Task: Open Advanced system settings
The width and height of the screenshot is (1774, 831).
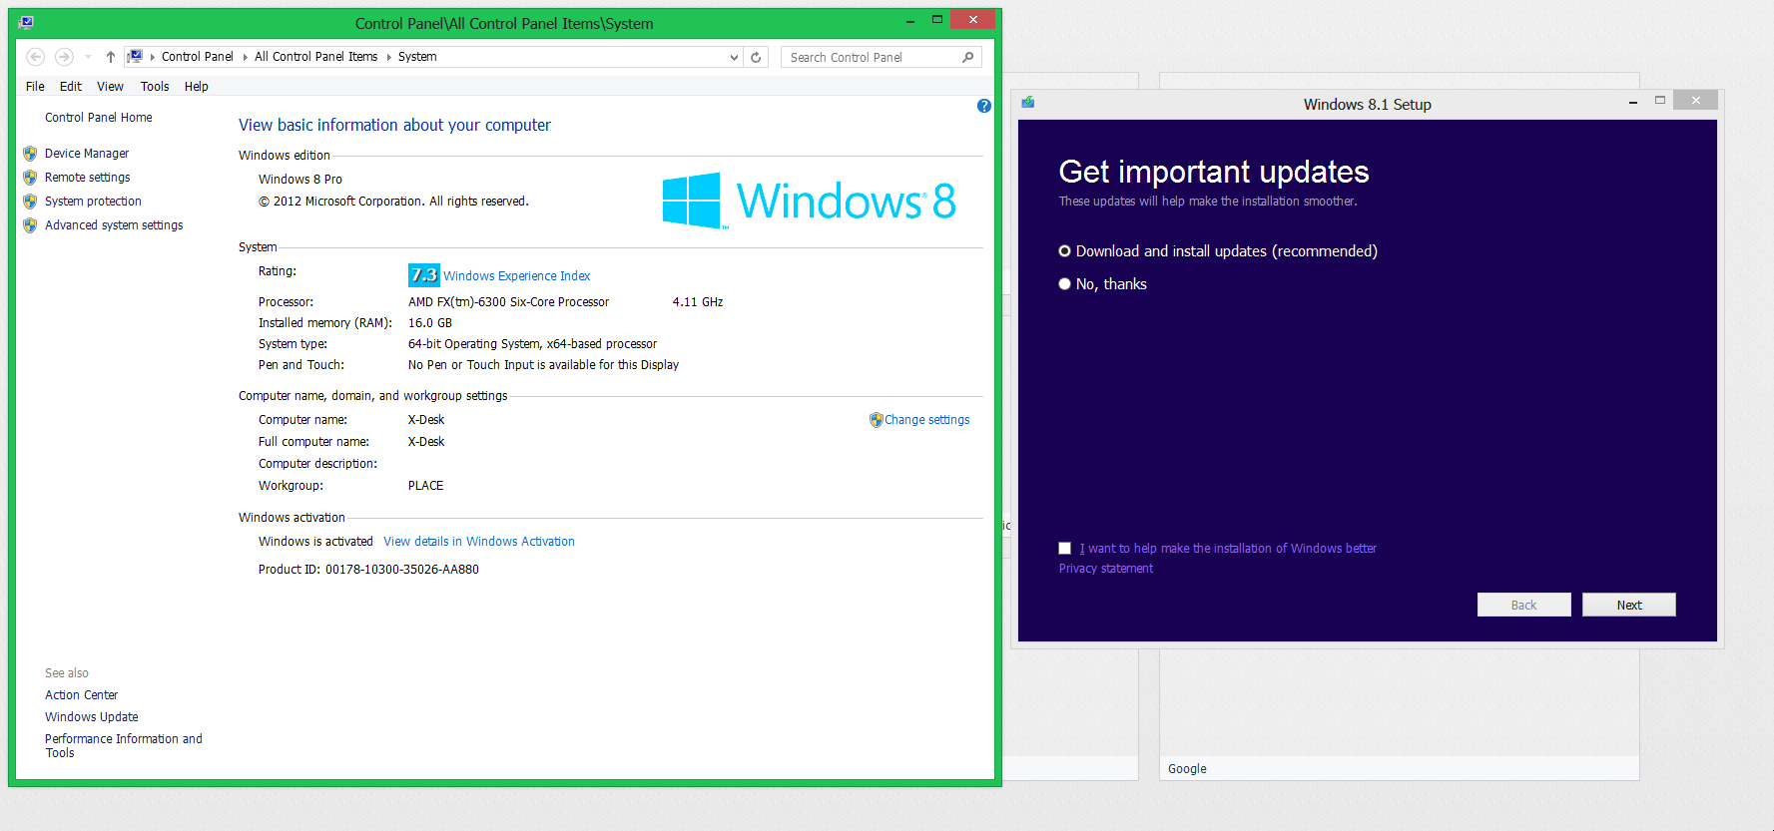Action: 114,225
